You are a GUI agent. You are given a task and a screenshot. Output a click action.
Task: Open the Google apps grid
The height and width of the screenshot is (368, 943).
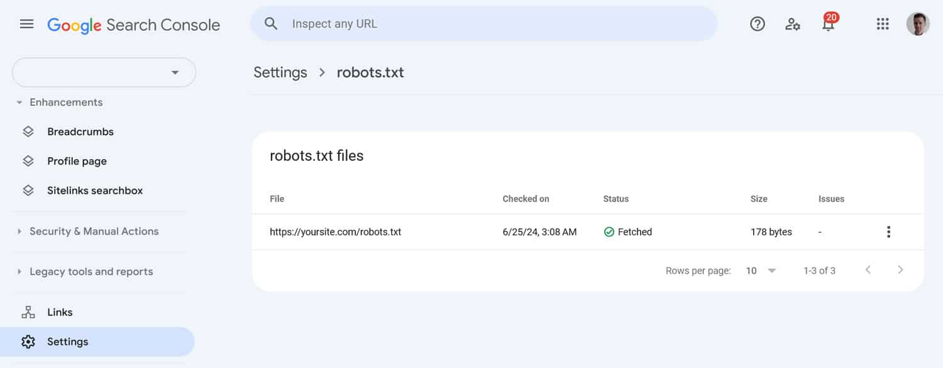[883, 24]
